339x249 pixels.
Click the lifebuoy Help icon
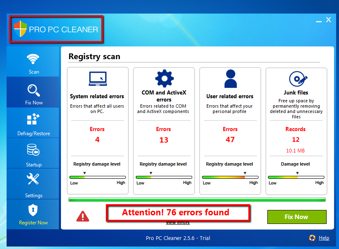[312, 238]
